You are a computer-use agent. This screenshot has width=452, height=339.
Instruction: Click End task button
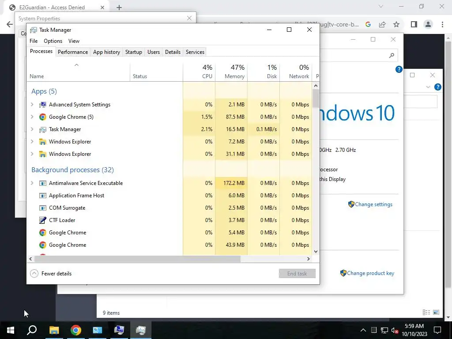297,274
